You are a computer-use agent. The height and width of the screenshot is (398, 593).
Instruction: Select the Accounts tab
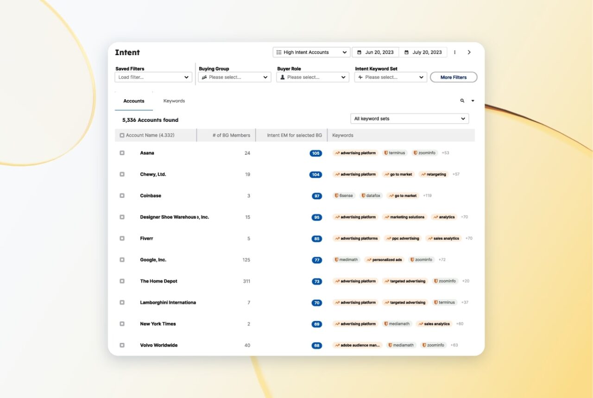coord(134,101)
